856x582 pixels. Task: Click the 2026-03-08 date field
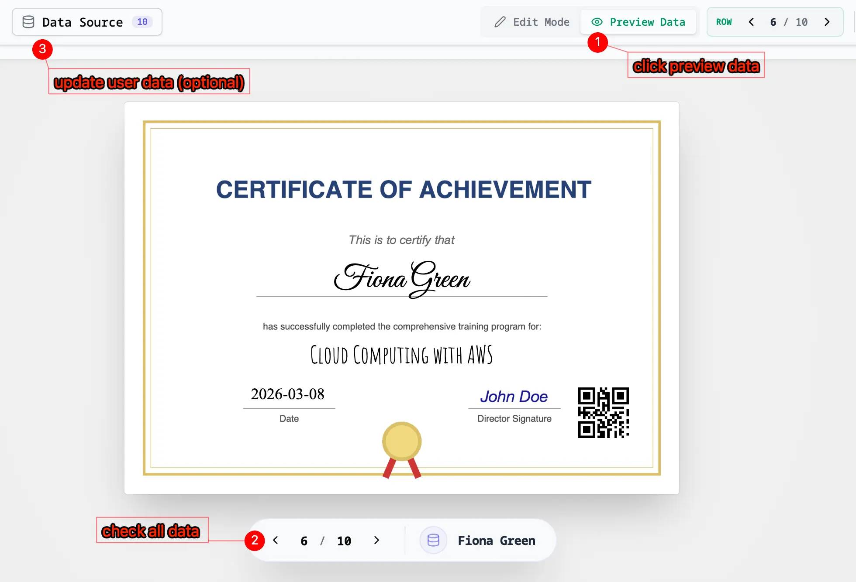tap(288, 394)
